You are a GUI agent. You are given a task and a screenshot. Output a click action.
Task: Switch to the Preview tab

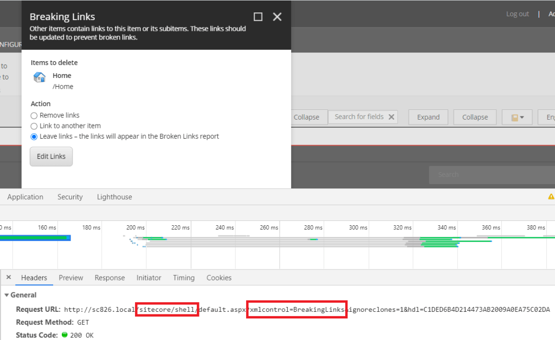[71, 278]
